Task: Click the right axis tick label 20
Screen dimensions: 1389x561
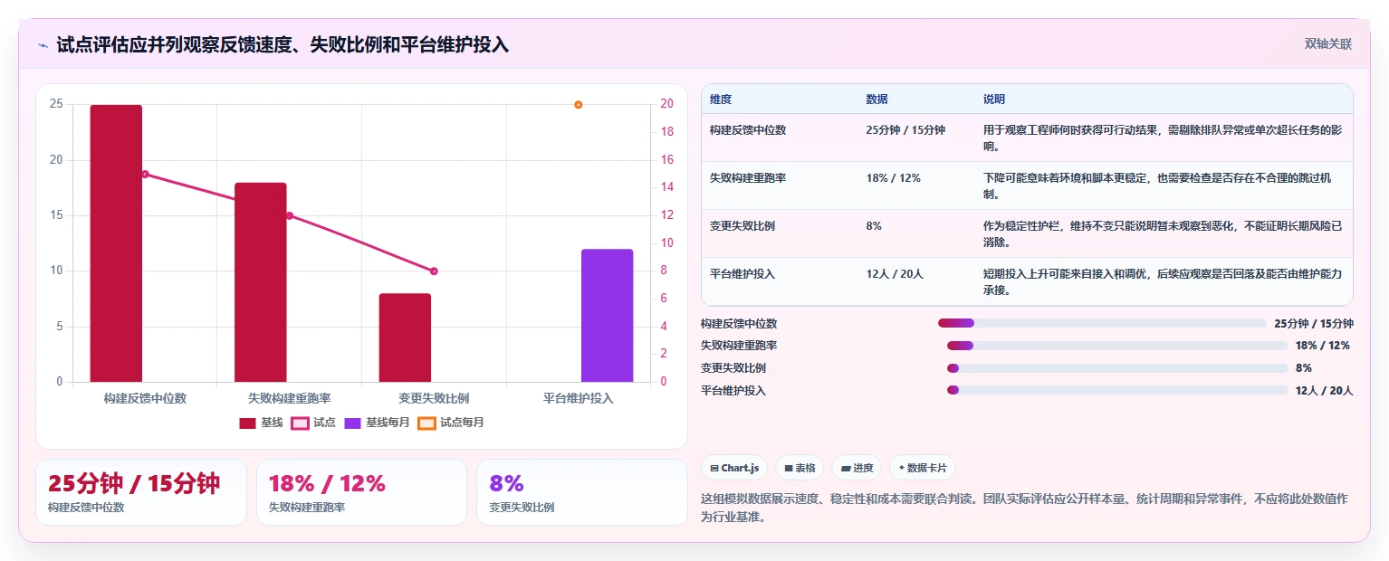Action: click(666, 104)
